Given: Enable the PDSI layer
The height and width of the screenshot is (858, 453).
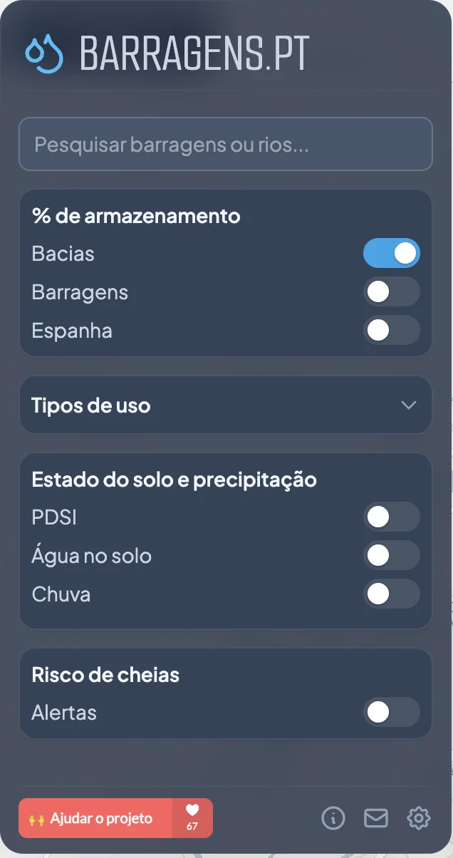Looking at the screenshot, I should 392,517.
